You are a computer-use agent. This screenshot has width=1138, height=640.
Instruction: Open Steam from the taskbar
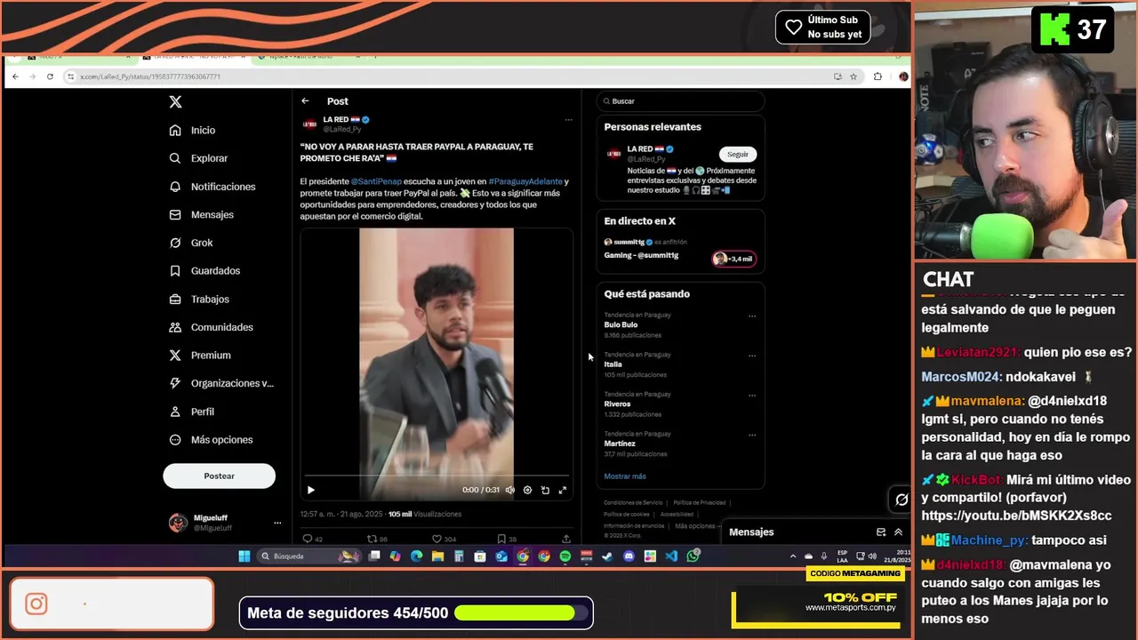(x=608, y=556)
